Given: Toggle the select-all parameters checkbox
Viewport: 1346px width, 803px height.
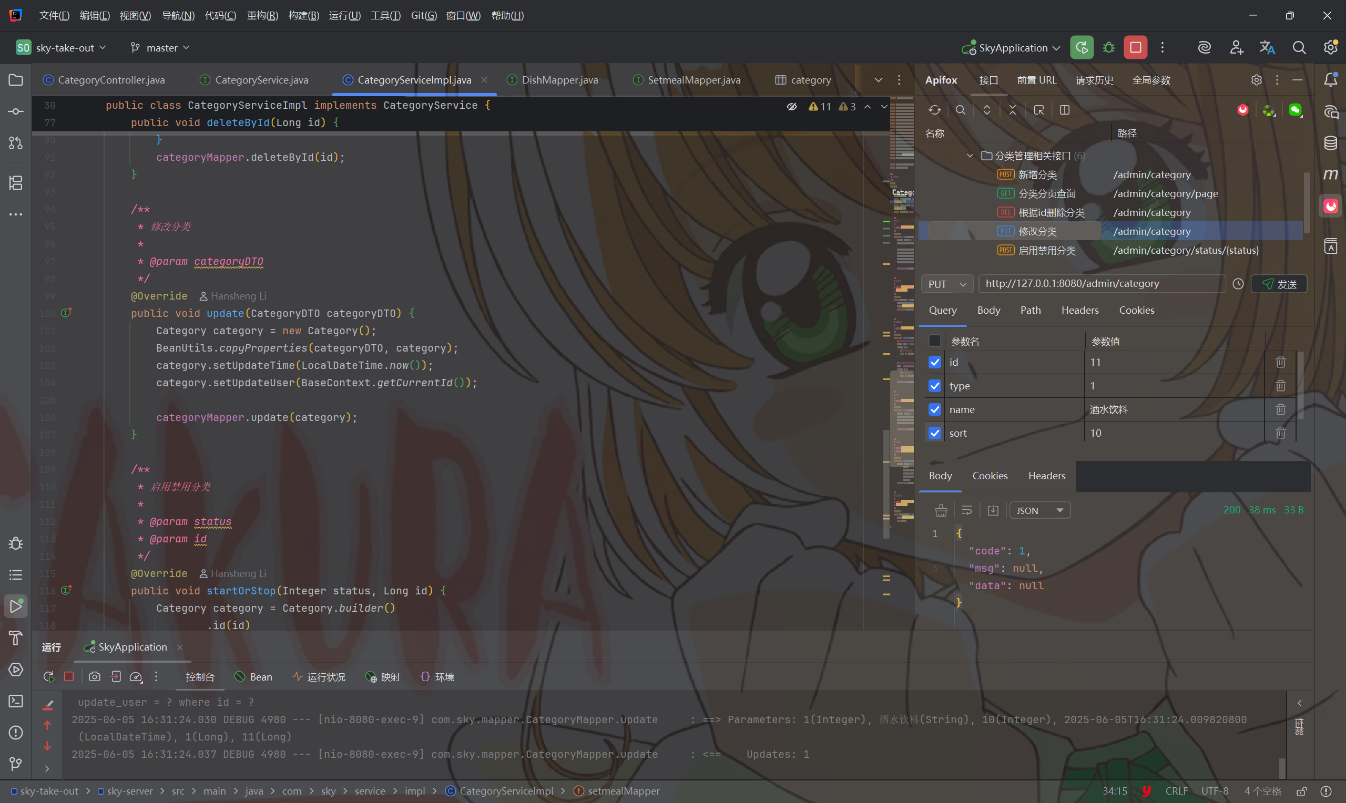Looking at the screenshot, I should 935,341.
